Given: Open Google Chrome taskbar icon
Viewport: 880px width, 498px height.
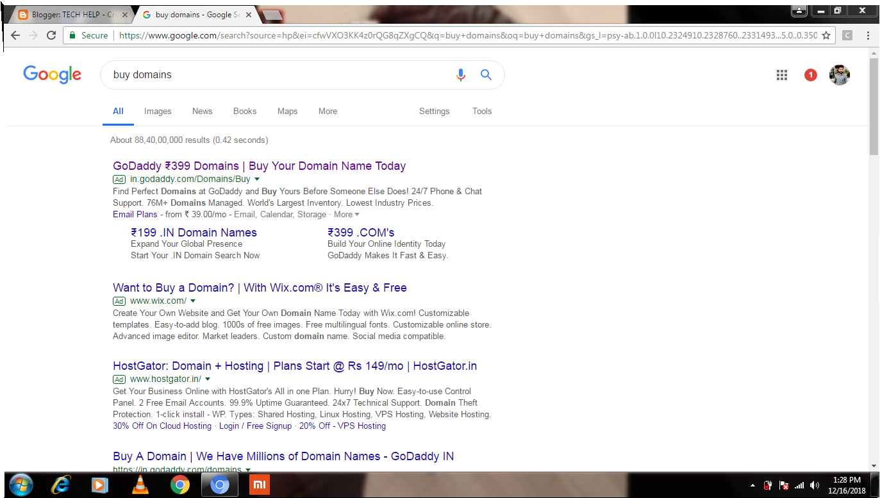Looking at the screenshot, I should point(180,485).
